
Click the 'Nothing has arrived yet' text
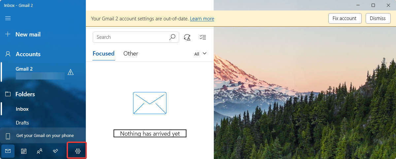(150, 134)
